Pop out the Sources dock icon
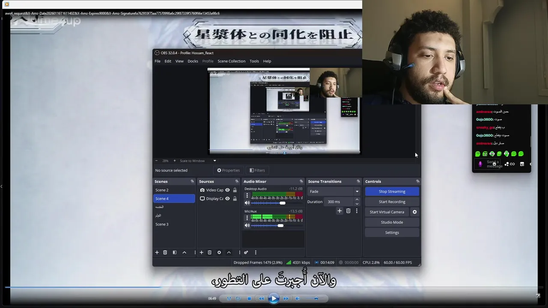Screen dimensions: 548x308 (x=237, y=181)
